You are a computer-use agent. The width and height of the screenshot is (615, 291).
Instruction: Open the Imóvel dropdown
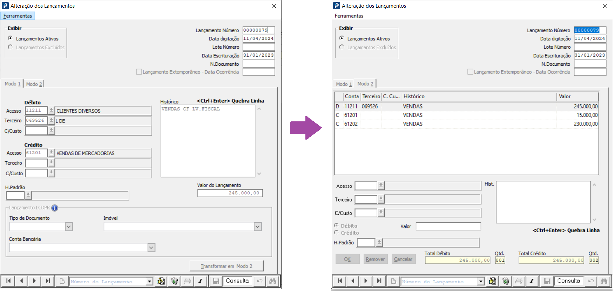tap(258, 227)
